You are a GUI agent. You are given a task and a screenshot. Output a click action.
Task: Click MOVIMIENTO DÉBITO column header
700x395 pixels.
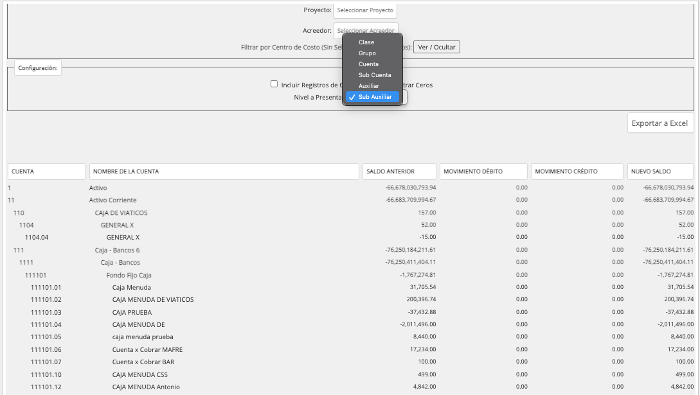click(483, 171)
